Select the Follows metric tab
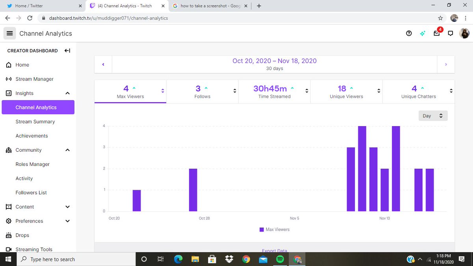The image size is (473, 266). pyautogui.click(x=202, y=91)
